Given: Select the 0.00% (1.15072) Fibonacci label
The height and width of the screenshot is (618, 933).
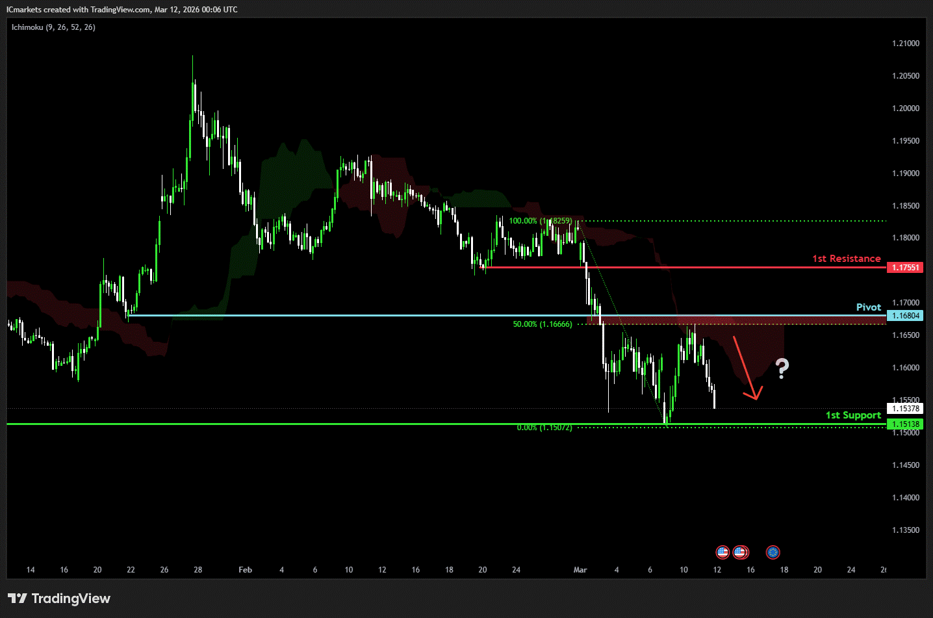Looking at the screenshot, I should (544, 428).
